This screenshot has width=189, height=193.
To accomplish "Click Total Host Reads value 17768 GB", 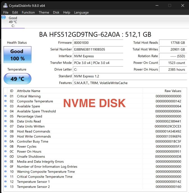I will tap(173, 43).
